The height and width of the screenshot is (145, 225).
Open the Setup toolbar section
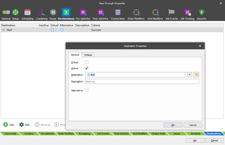tap(15, 14)
